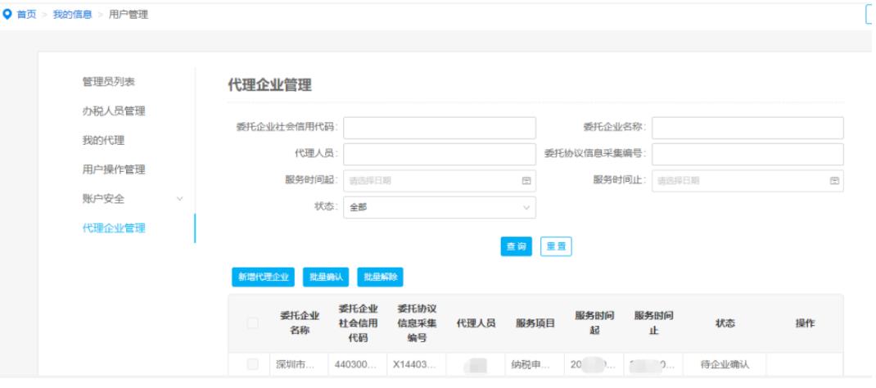Open the 服务时间止 calendar icon
Image resolution: width=876 pixels, height=388 pixels.
click(x=834, y=181)
